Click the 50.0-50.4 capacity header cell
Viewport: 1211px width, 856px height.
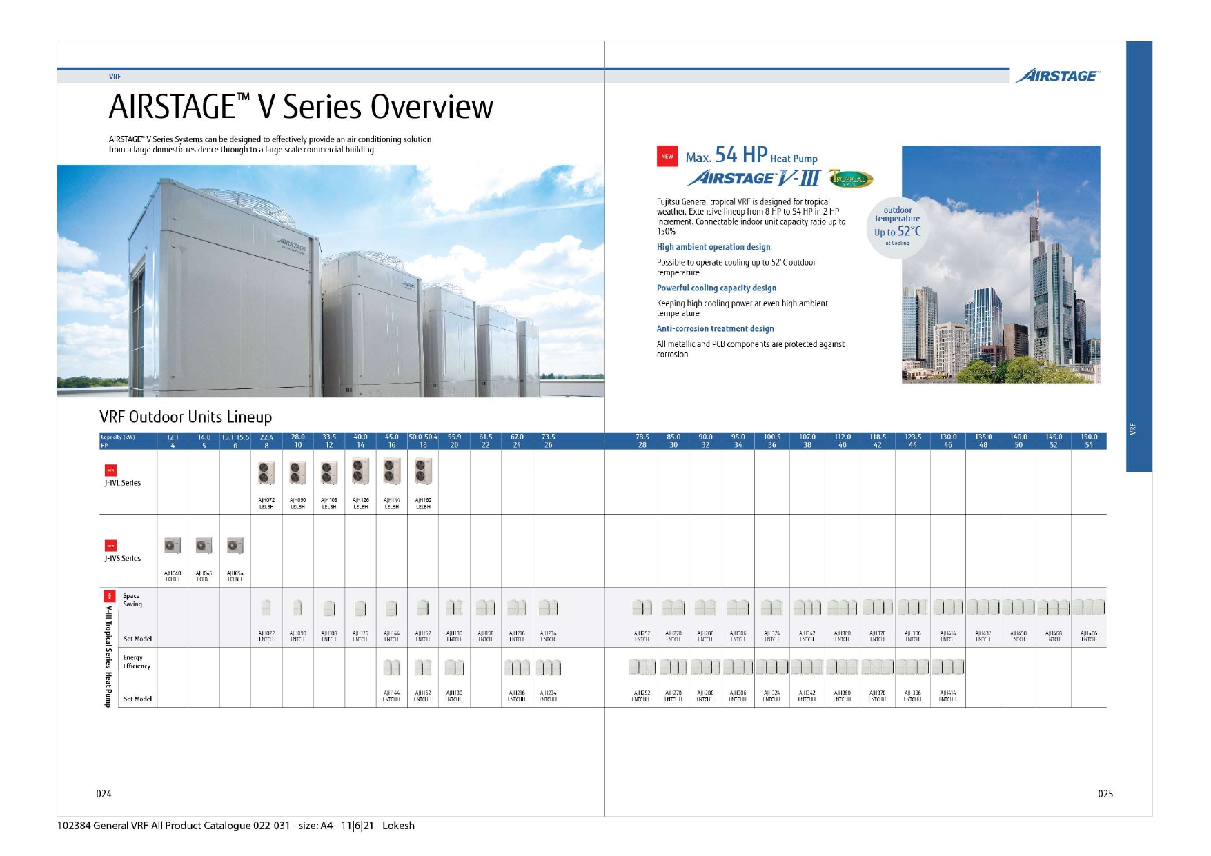423,437
